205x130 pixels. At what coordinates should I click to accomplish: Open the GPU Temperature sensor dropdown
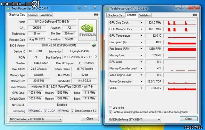pyautogui.click(x=141, y=36)
